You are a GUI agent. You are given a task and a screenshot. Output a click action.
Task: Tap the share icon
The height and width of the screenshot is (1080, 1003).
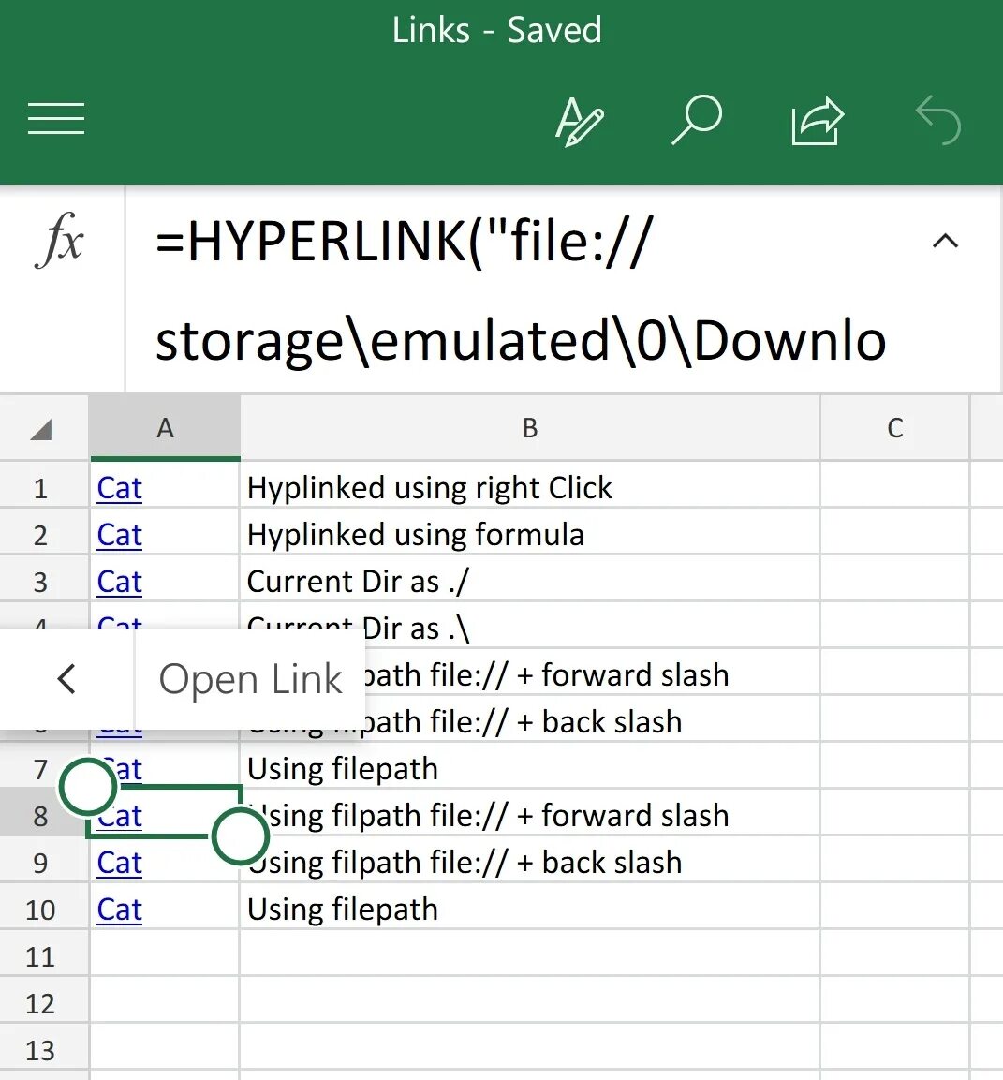pos(817,122)
